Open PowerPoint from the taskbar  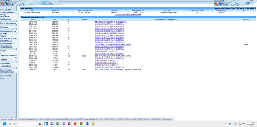coord(76,124)
